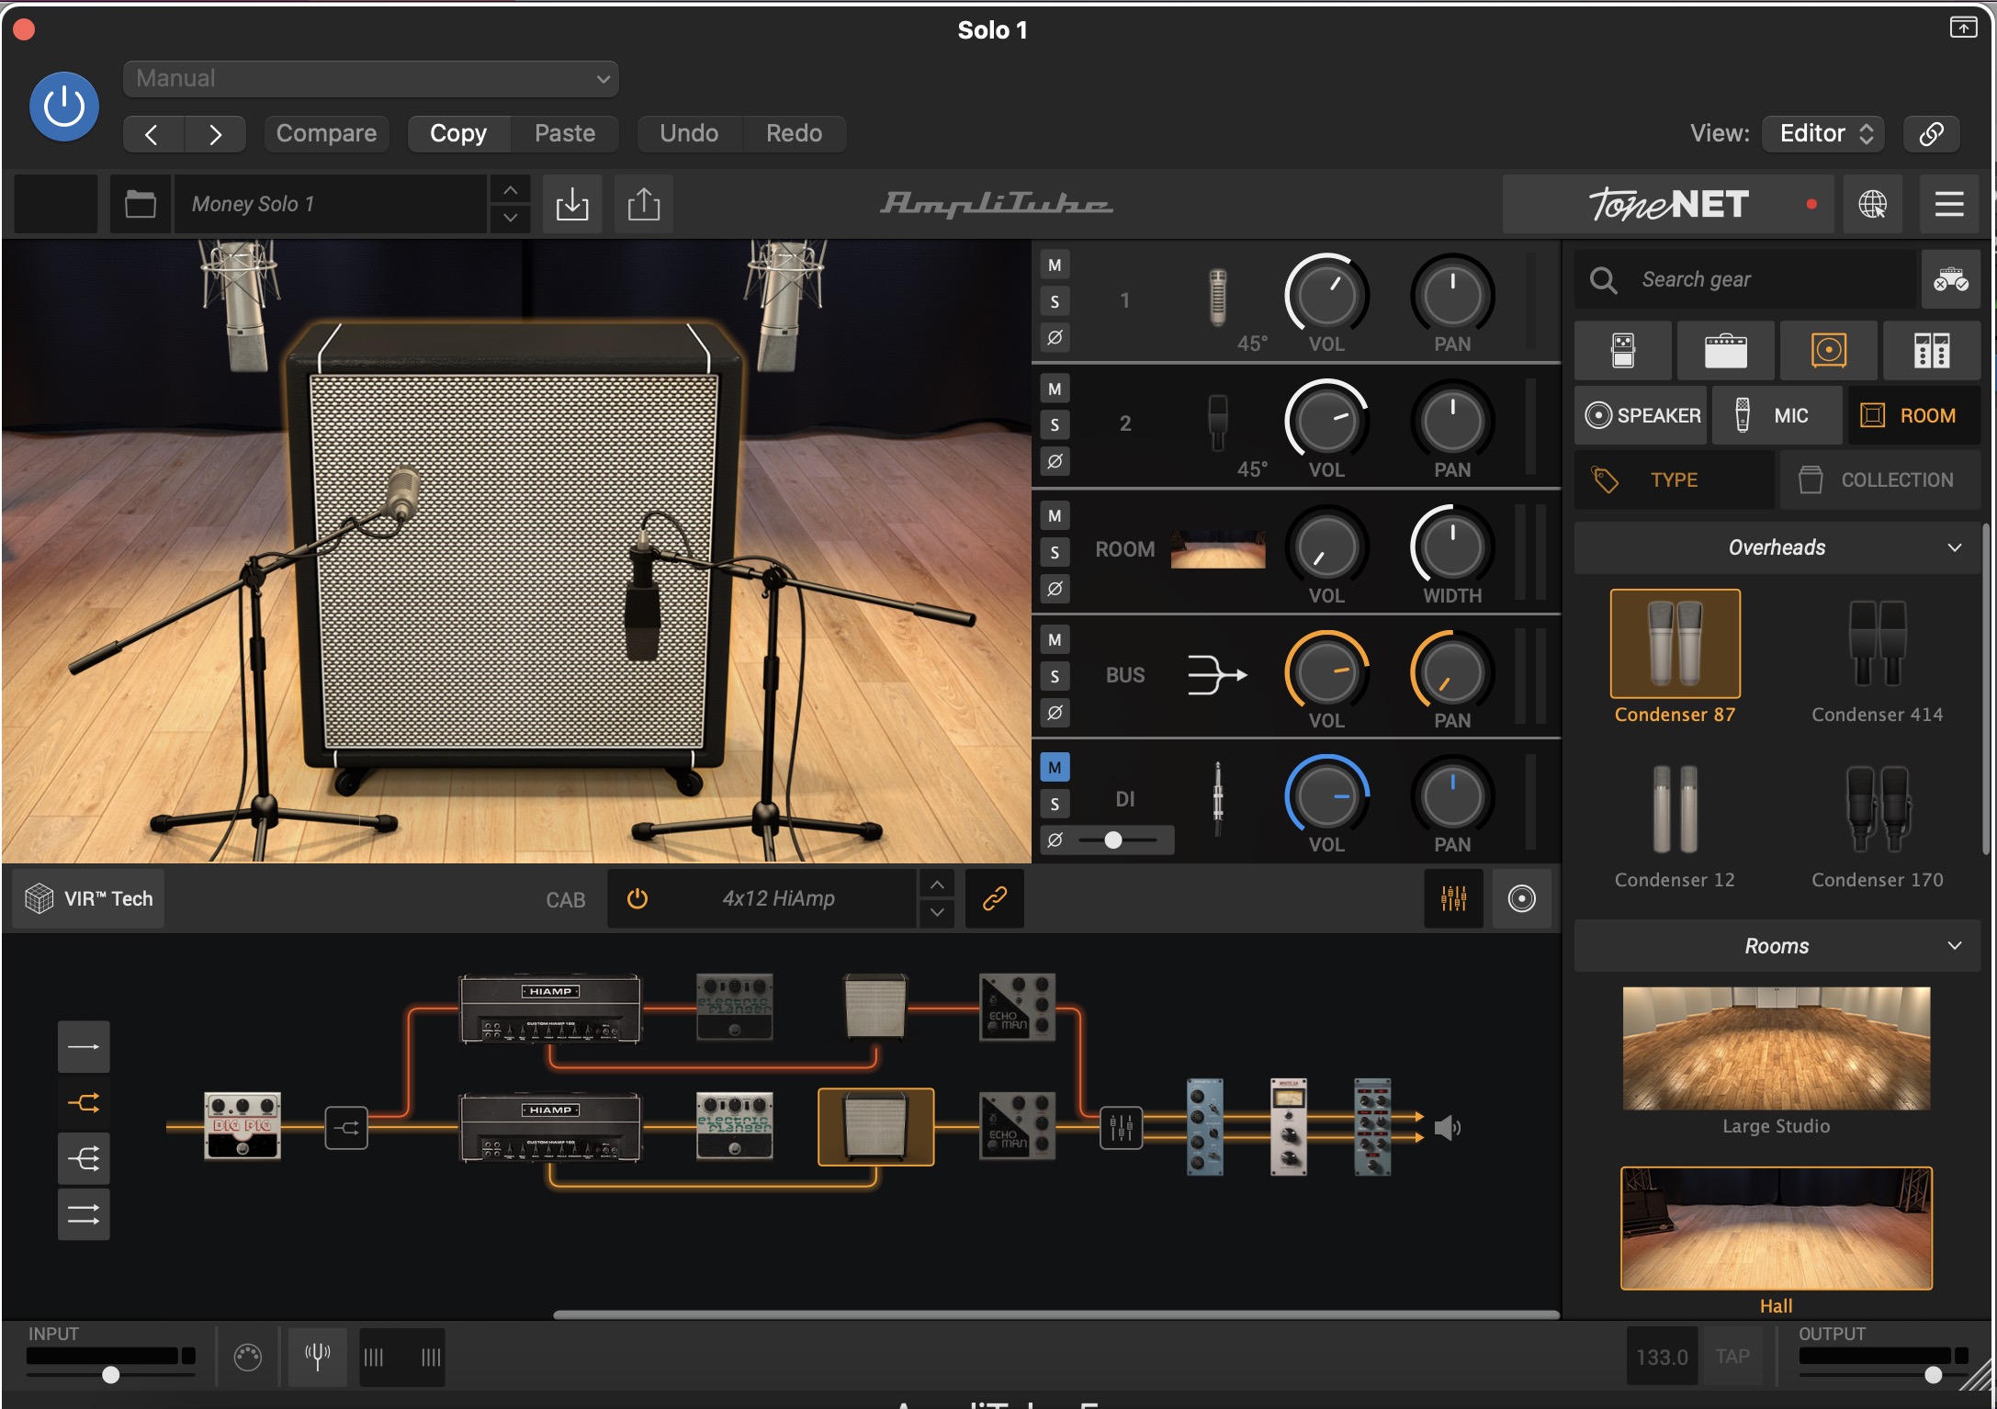Open the preset browser folder icon
This screenshot has height=1409, width=1997.
tap(140, 203)
